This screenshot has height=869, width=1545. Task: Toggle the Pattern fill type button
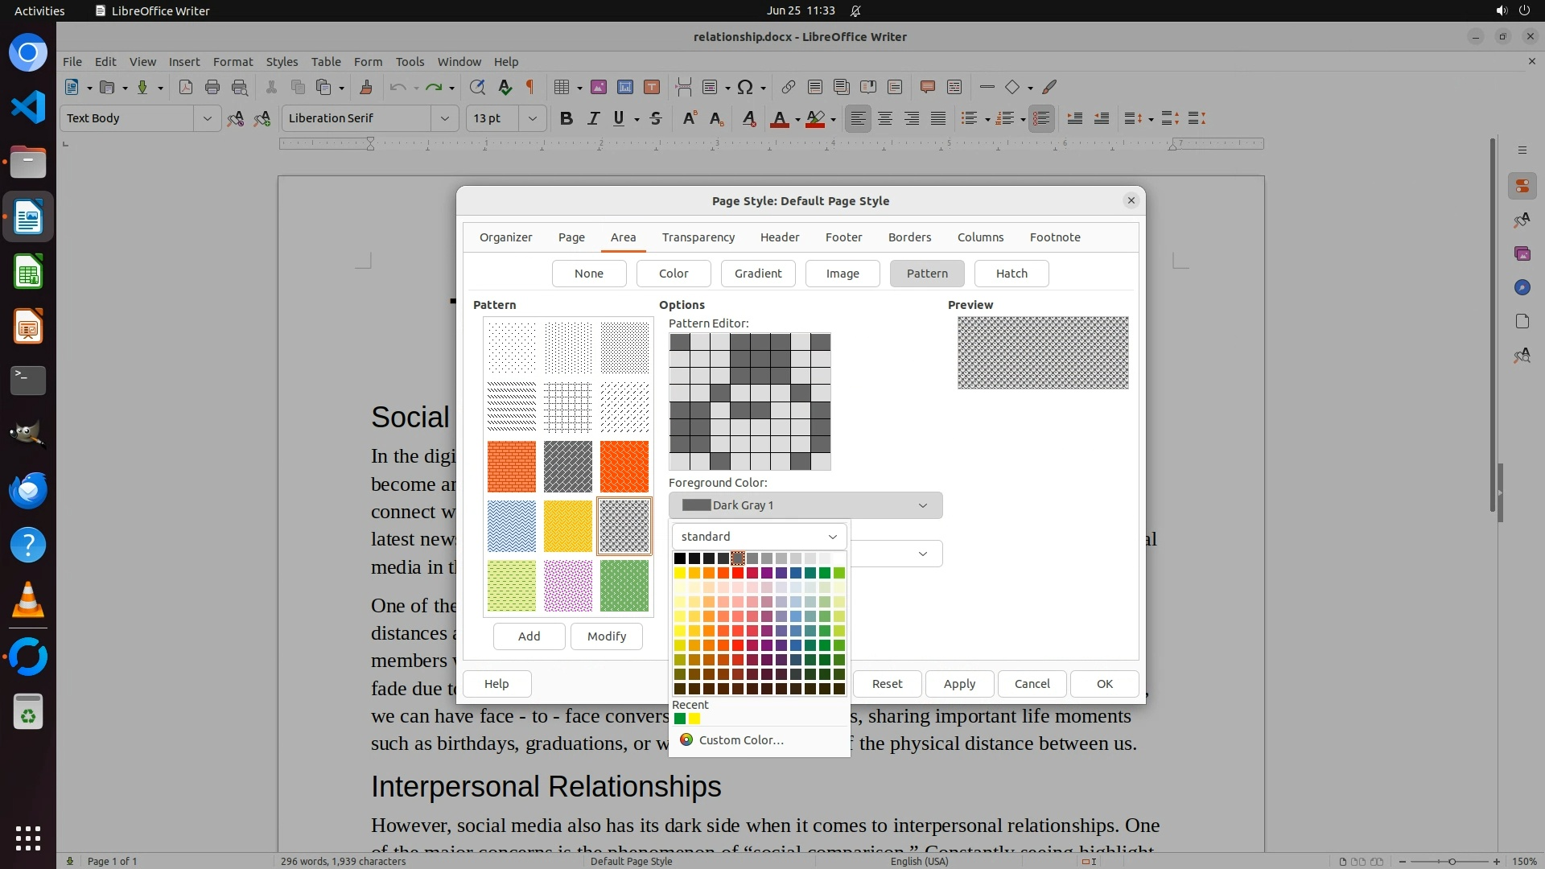927,274
